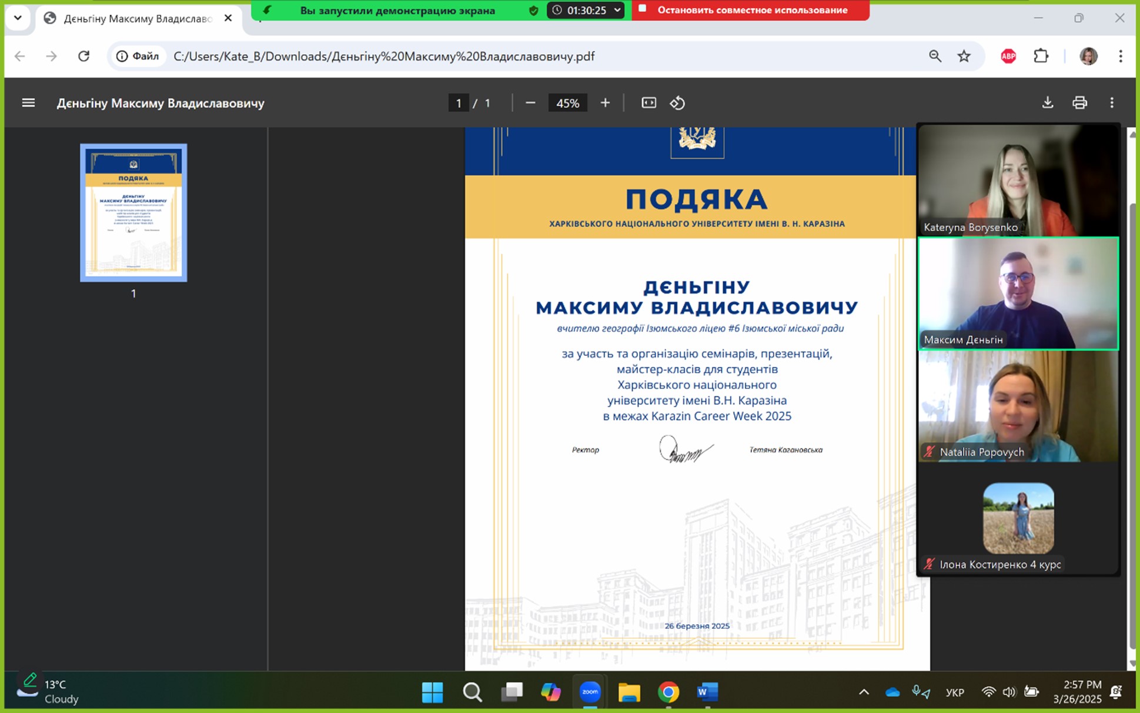This screenshot has height=713, width=1140.
Task: Click the fit to page icon
Action: click(648, 103)
